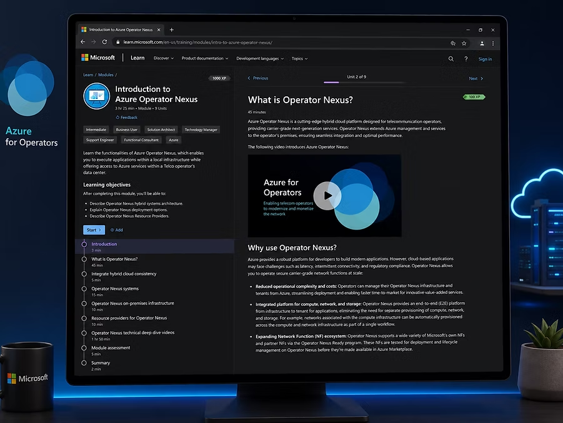Click the lock icon in the address bar
This screenshot has width=563, height=423.
117,43
